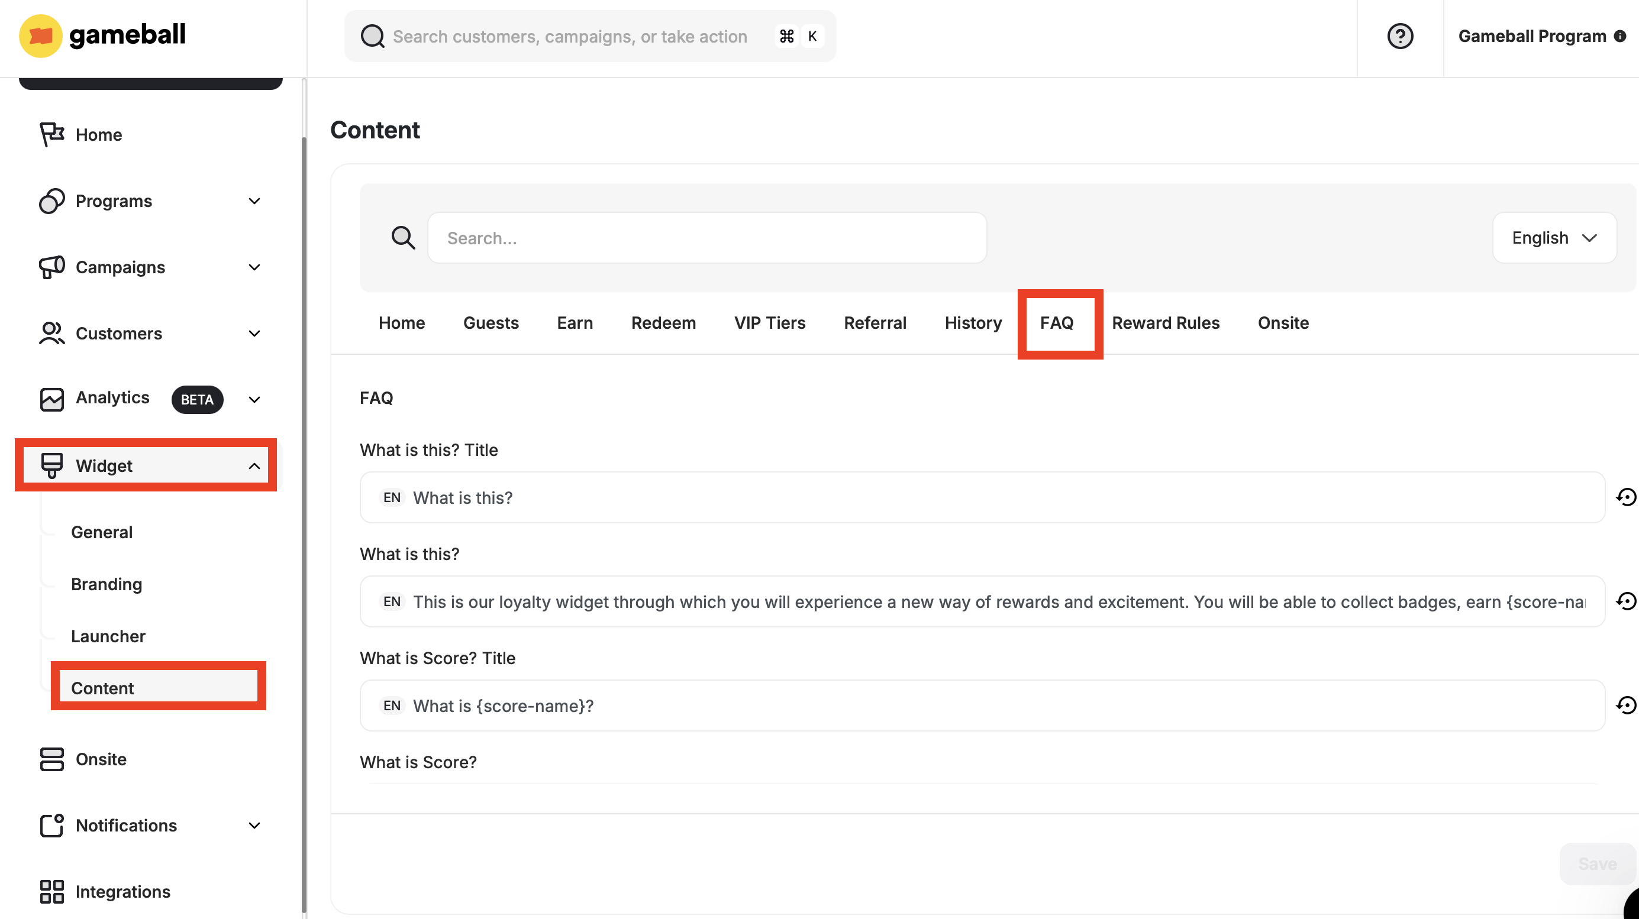Select the Integrations grid icon

(x=51, y=891)
